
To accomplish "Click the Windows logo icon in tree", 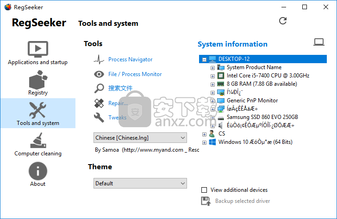I will [x=212, y=142].
